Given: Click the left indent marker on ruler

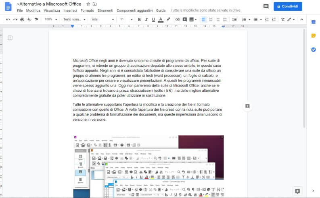Looking at the screenshot, I should [x=73, y=27].
